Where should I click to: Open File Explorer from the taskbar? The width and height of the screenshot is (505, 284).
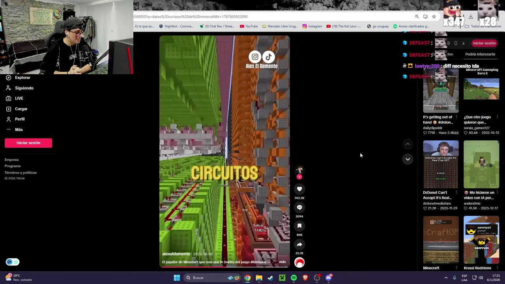click(x=259, y=278)
